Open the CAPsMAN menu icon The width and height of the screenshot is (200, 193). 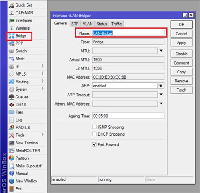tap(11, 13)
